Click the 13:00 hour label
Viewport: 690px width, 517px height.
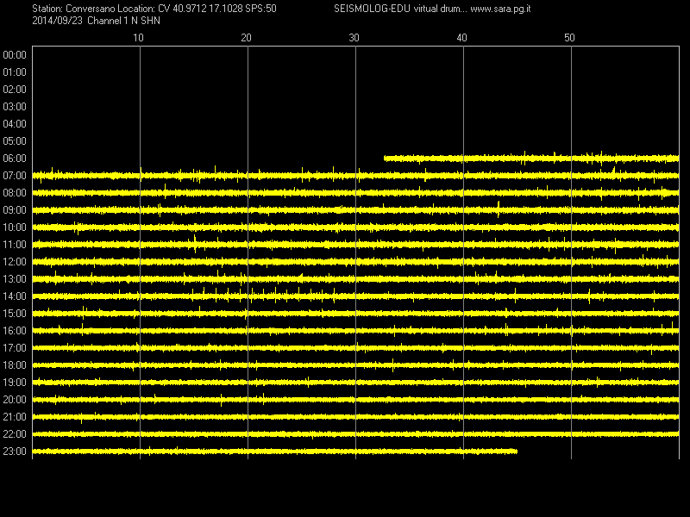click(x=15, y=279)
